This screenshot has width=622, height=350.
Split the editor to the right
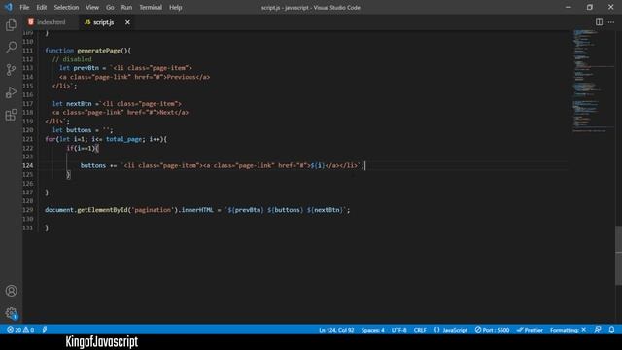coord(599,22)
